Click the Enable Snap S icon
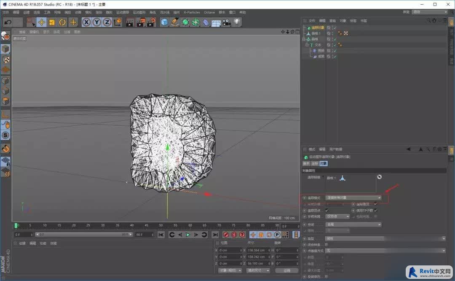Screen dimensions: 455x281 pyautogui.click(x=5, y=135)
